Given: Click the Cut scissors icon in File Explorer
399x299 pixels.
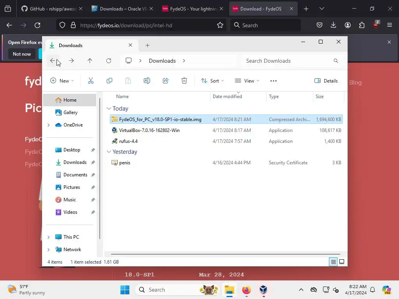Looking at the screenshot, I should 90,81.
